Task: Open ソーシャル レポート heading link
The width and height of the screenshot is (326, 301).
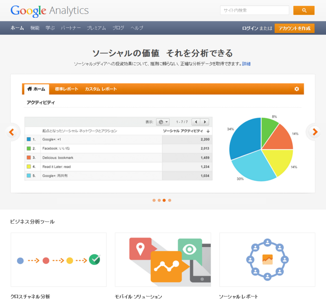Action: click(x=239, y=297)
